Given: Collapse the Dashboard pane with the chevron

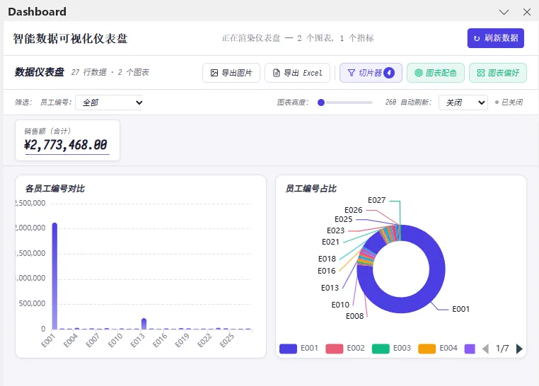Looking at the screenshot, I should [504, 12].
